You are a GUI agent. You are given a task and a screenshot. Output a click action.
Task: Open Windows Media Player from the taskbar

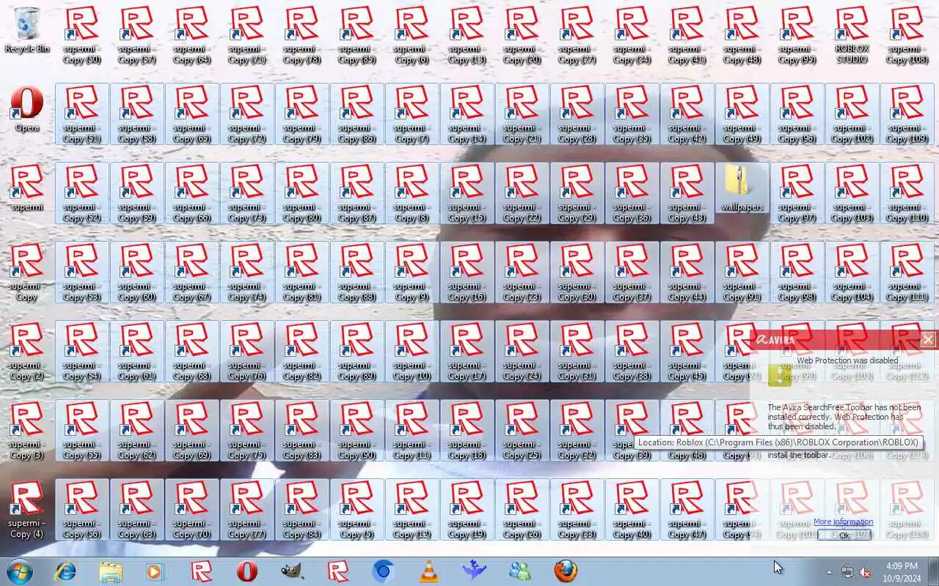156,571
